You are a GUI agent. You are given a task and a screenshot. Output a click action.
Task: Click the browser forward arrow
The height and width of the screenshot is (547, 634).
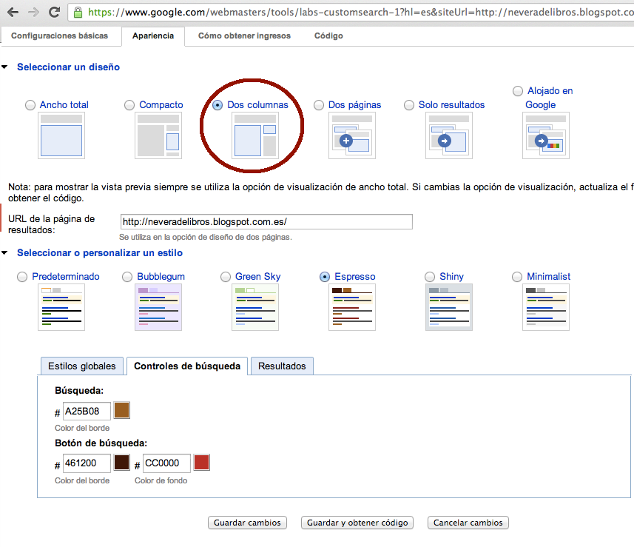tap(33, 12)
